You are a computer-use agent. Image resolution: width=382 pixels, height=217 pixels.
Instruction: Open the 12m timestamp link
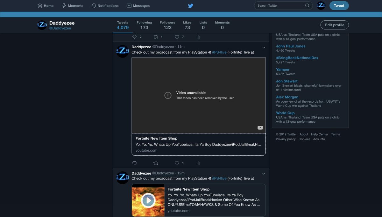[181, 173]
